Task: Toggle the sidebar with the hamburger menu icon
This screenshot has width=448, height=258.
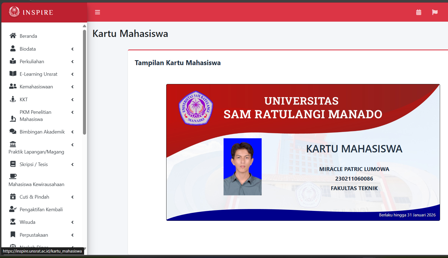Action: [97, 12]
